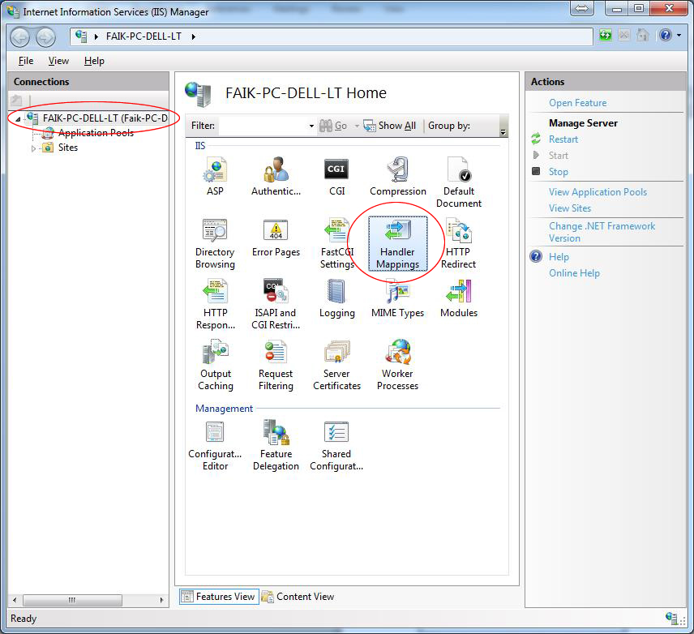Click Open Feature action link
The width and height of the screenshot is (694, 634).
pos(577,103)
